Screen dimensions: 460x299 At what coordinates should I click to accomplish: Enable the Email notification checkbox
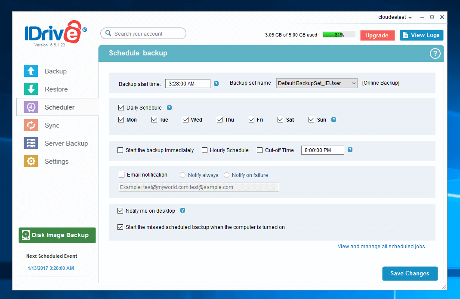click(121, 175)
